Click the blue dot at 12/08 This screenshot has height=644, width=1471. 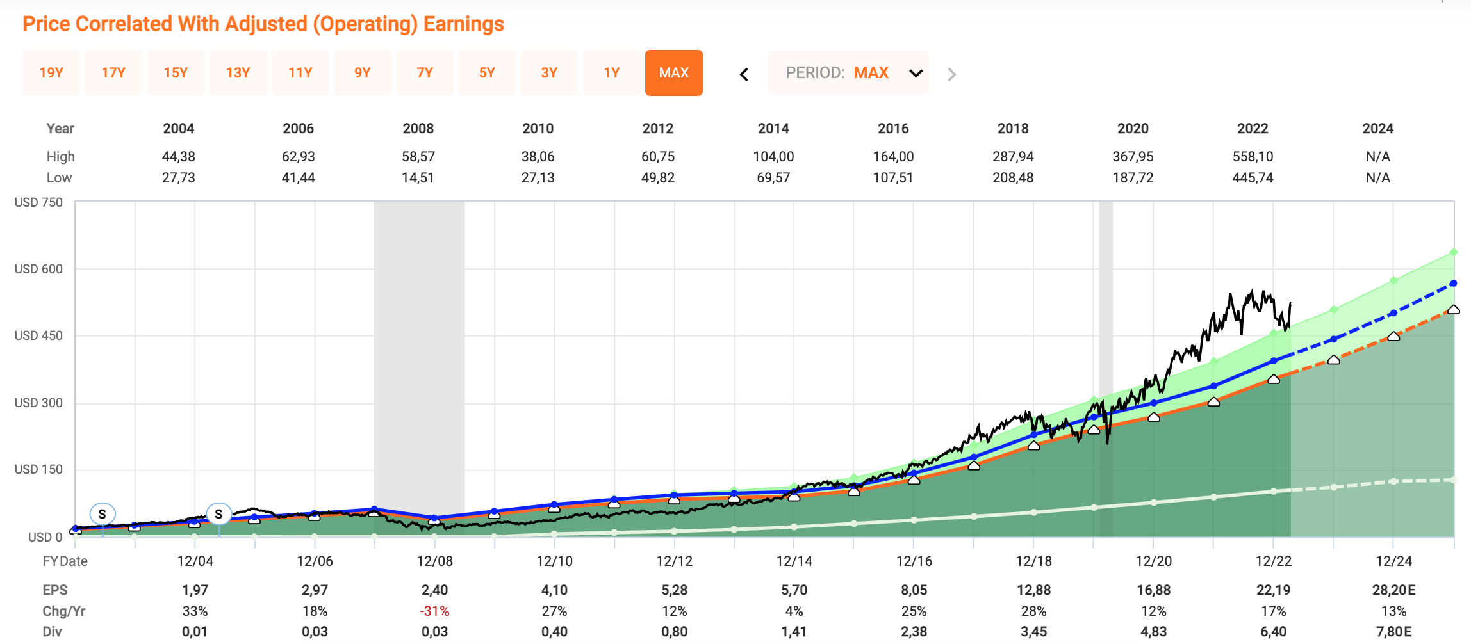(x=434, y=518)
